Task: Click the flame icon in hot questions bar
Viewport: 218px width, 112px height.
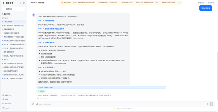Action: click(x=62, y=3)
